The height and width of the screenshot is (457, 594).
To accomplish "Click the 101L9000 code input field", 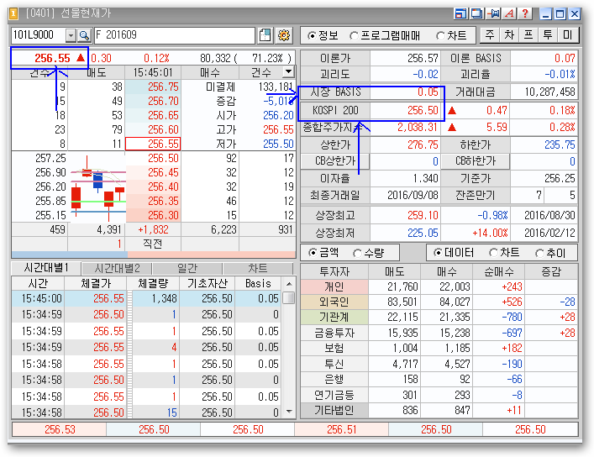I will coord(39,35).
